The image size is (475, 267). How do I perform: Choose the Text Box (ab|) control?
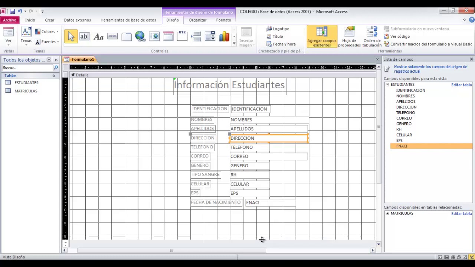point(84,36)
